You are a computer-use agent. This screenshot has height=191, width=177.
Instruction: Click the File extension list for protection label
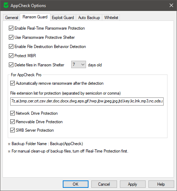[66, 93]
